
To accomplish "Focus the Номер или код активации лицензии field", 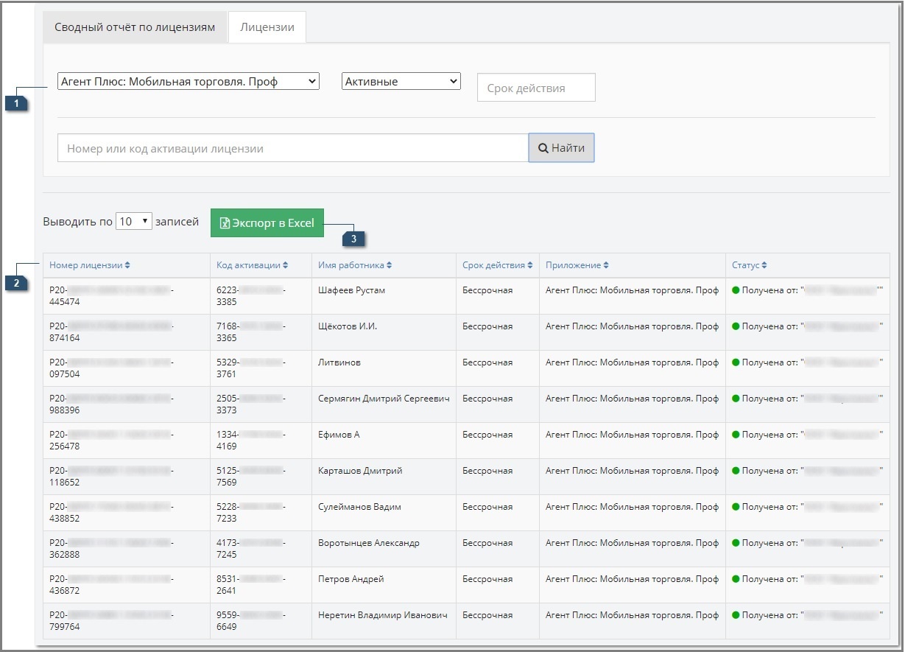I will point(293,148).
